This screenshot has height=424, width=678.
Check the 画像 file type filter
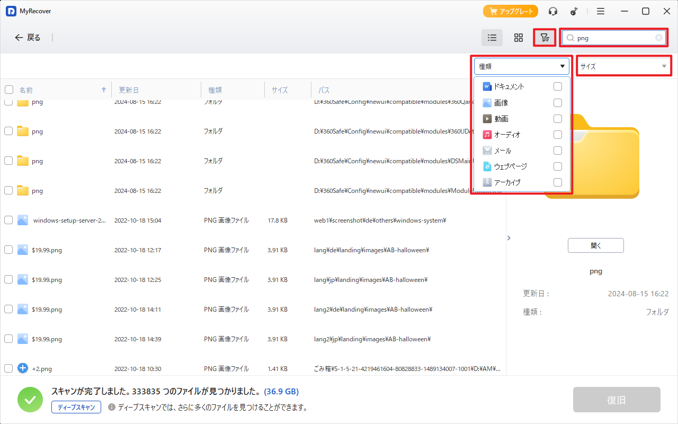(557, 103)
